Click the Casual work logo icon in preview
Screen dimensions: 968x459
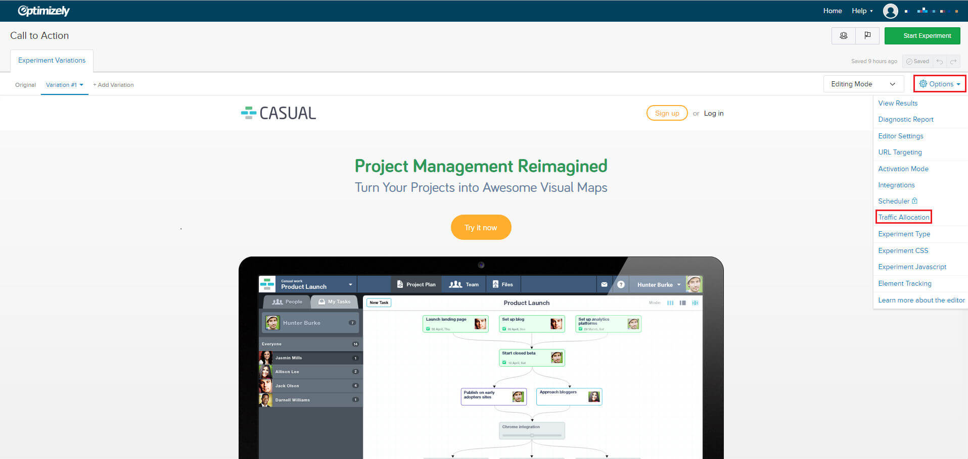coord(267,284)
